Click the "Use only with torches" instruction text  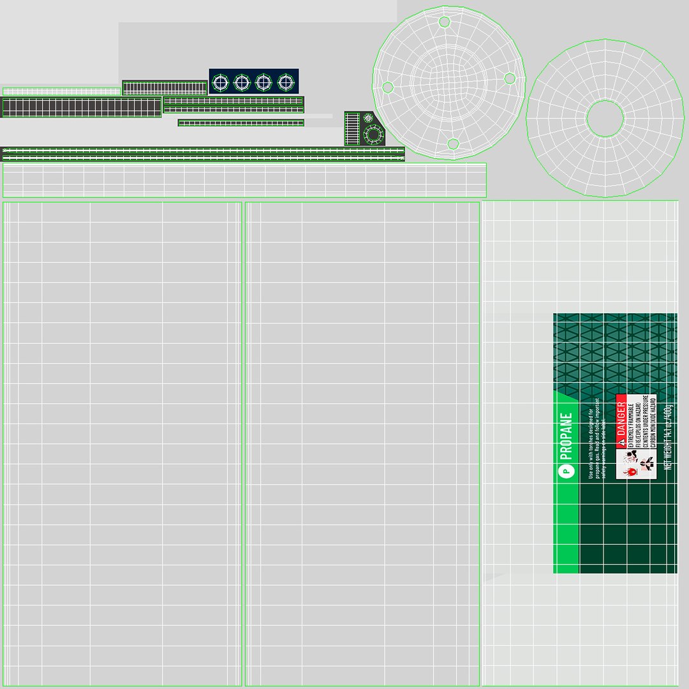597,438
